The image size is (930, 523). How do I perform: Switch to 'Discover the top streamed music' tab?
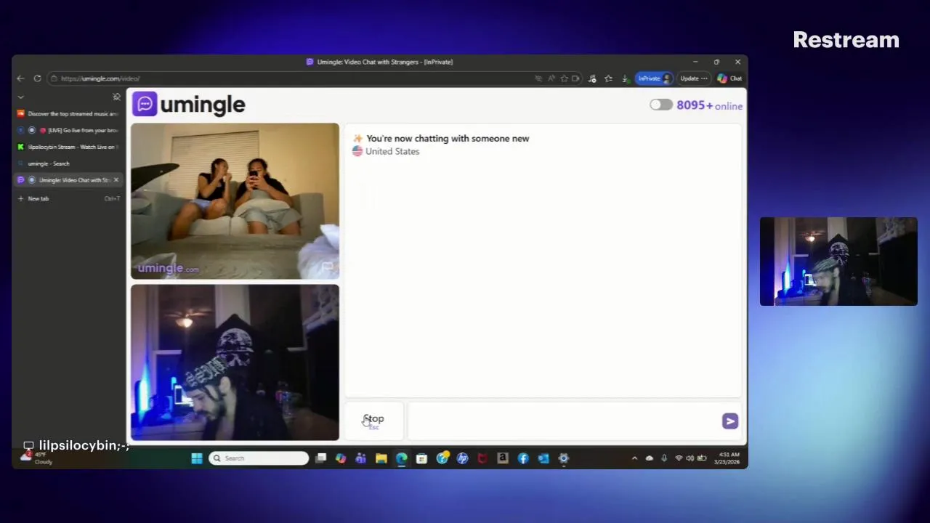pos(68,113)
